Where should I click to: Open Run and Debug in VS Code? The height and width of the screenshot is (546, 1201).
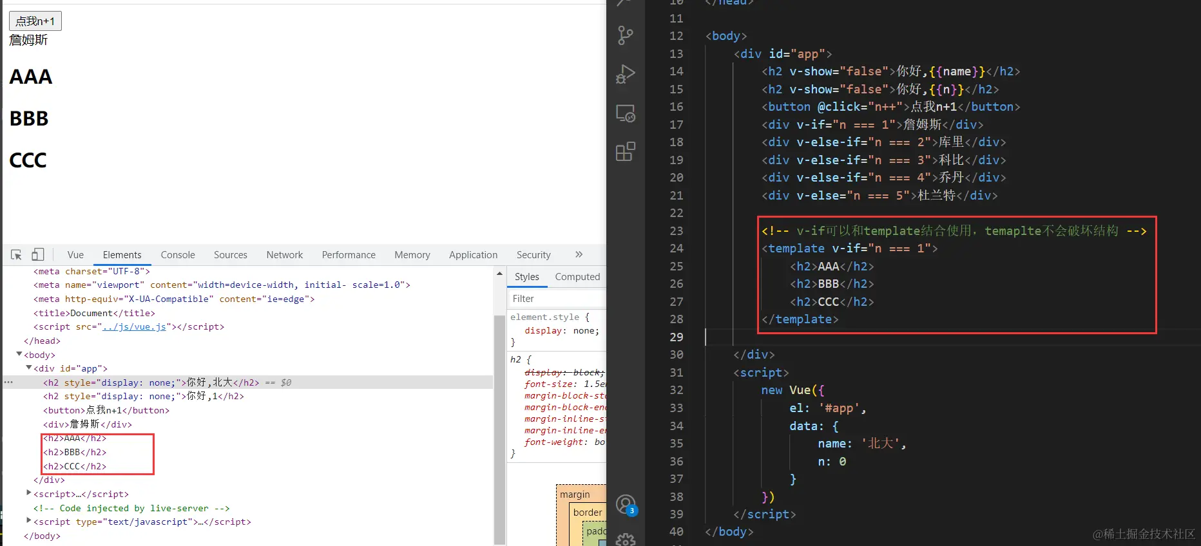coord(625,74)
